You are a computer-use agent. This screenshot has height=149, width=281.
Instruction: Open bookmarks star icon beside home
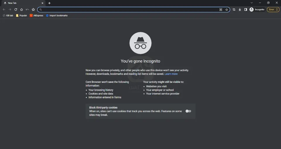point(33,9)
